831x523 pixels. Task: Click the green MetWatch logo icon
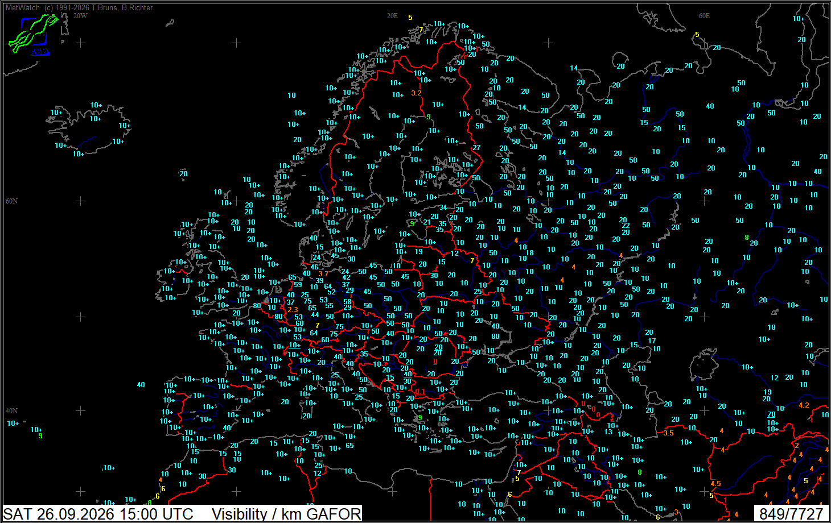[33, 34]
